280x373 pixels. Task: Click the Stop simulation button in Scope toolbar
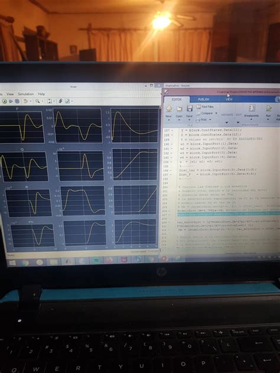[17, 101]
